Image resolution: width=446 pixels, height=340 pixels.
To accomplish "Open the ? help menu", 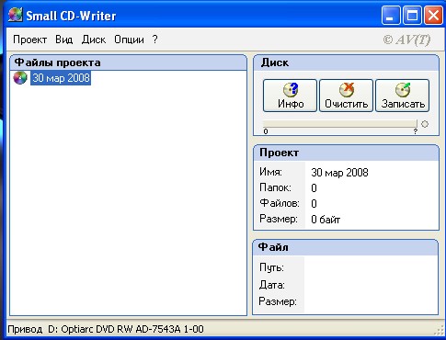I will coord(154,40).
